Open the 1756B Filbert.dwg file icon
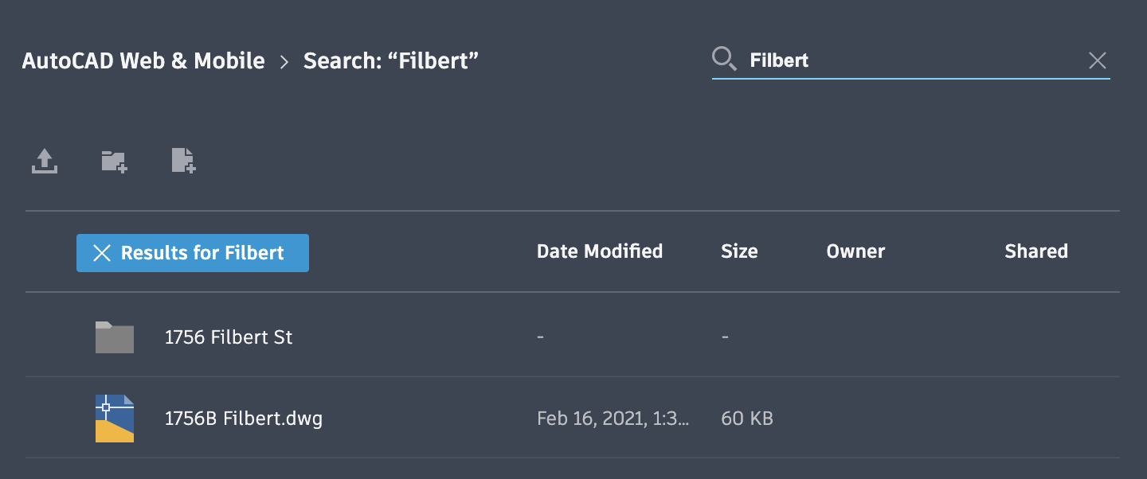 point(114,418)
